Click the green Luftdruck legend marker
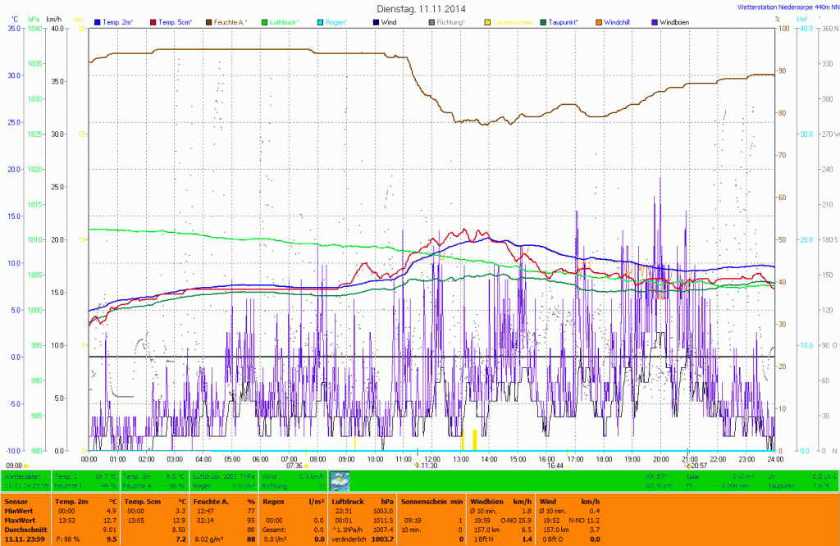Image resolution: width=840 pixels, height=546 pixels. tap(264, 21)
